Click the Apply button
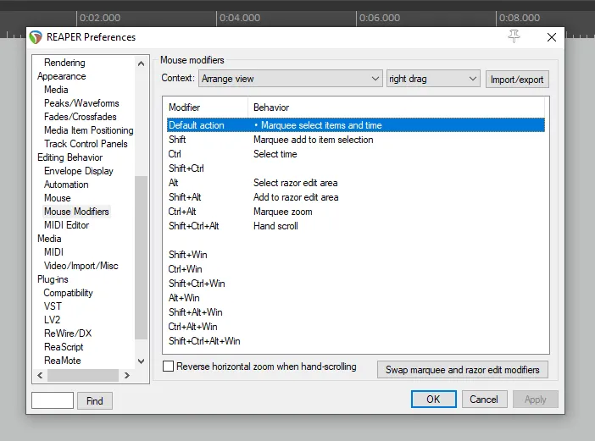 click(x=535, y=399)
